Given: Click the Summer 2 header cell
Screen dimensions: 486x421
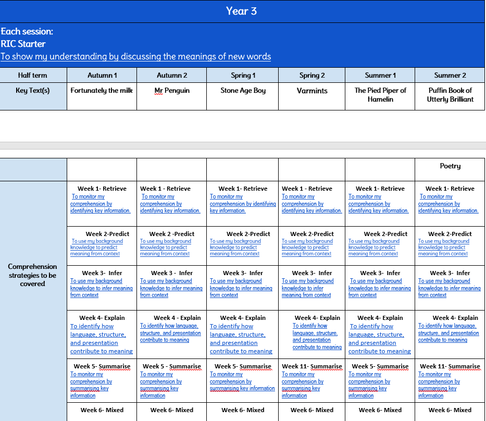Looking at the screenshot, I should coord(450,75).
